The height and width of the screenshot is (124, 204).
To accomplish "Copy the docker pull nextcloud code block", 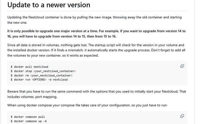I will point(182,66).
